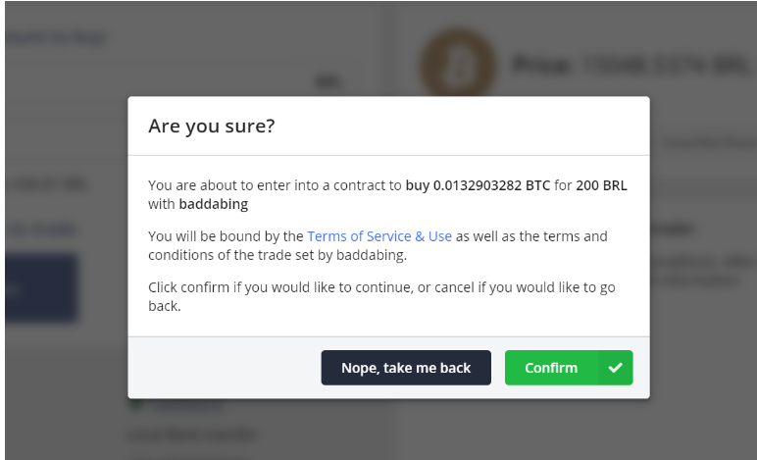Click the "Click confirm if you would like" paragraph
757x460 pixels.
coord(381,296)
